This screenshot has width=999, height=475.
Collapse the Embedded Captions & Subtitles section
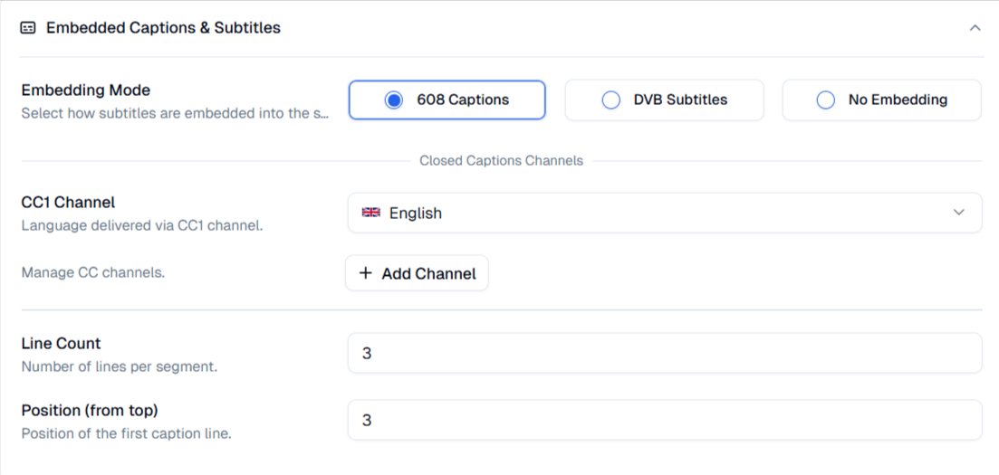point(975,28)
